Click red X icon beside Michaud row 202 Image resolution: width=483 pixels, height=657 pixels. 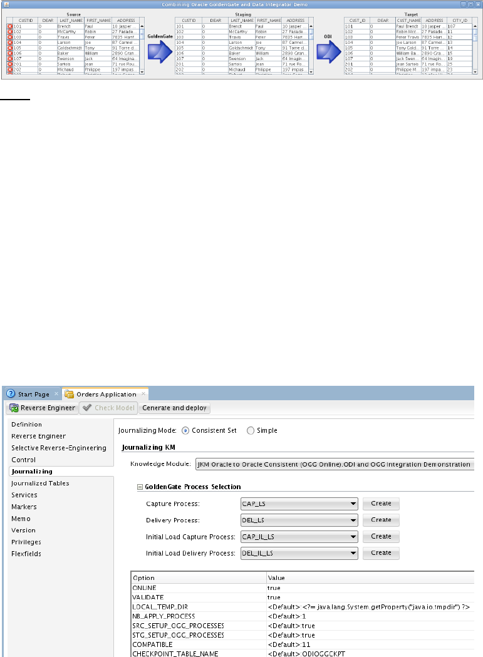click(10, 70)
